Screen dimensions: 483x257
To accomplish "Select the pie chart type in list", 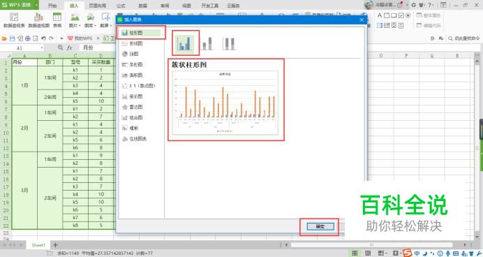I will (131, 54).
